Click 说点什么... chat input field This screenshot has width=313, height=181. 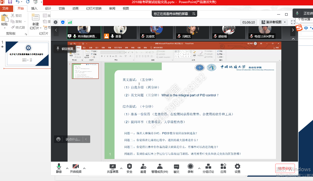(x=72, y=139)
